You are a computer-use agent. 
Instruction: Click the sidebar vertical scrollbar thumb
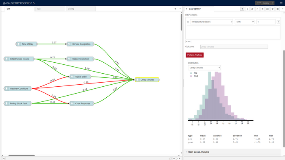click(x=284, y=99)
